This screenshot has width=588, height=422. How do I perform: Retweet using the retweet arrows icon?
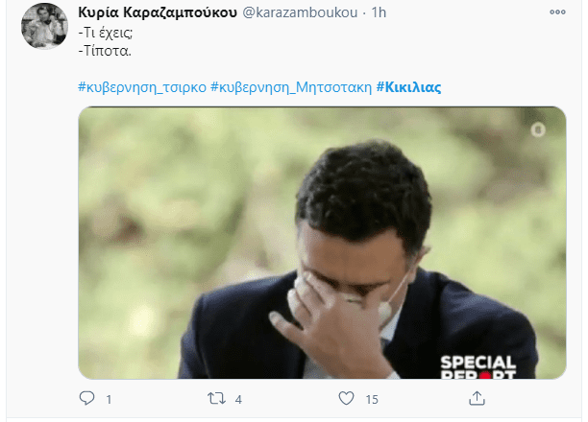point(217,398)
